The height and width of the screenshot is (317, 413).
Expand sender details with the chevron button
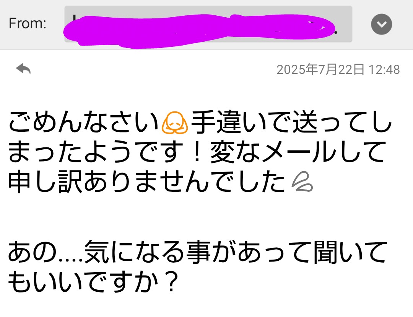381,24
